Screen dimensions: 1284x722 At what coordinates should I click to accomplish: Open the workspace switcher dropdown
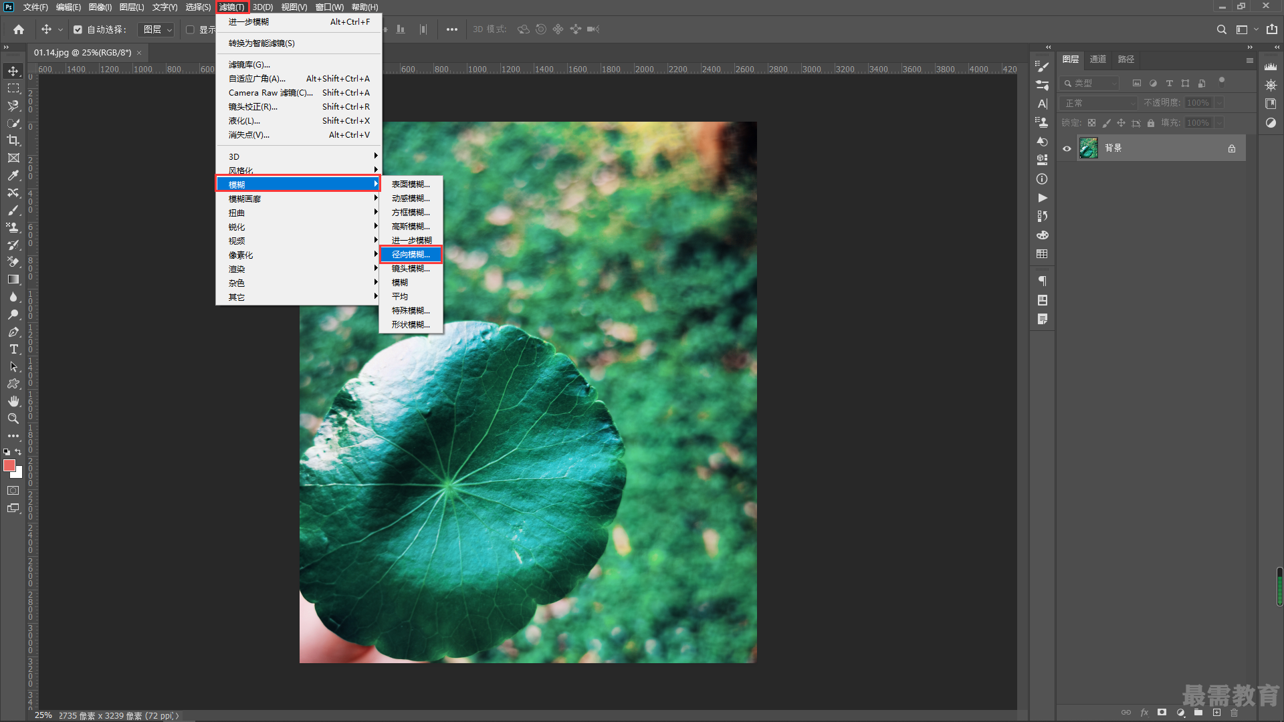point(1247,29)
